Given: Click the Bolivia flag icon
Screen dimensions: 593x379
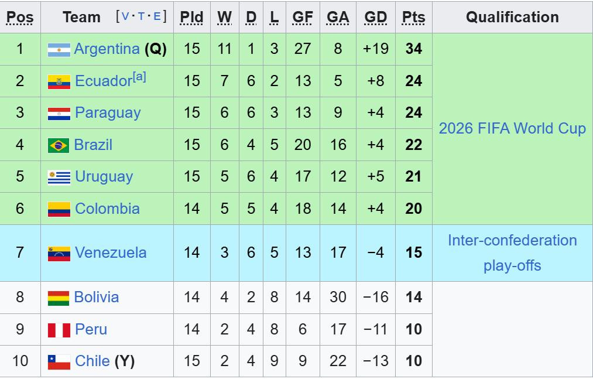Looking at the screenshot, I should 59,298.
